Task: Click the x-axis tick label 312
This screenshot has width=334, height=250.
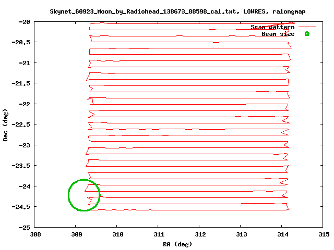Action: coord(200,234)
